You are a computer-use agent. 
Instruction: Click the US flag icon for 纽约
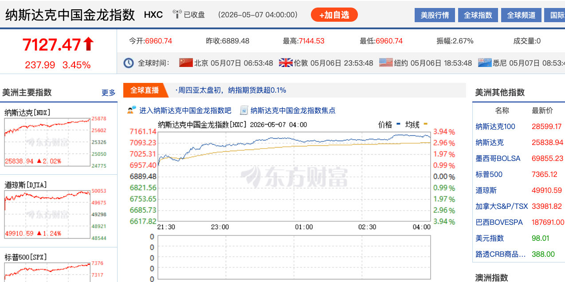[386, 63]
